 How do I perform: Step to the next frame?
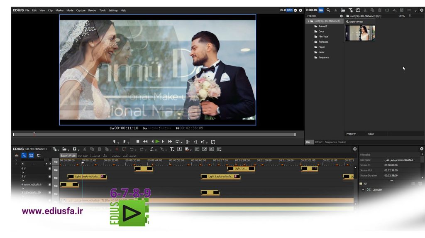click(163, 141)
